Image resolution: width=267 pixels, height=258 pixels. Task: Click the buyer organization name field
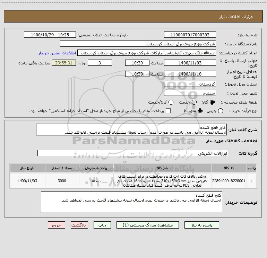coord(138,44)
